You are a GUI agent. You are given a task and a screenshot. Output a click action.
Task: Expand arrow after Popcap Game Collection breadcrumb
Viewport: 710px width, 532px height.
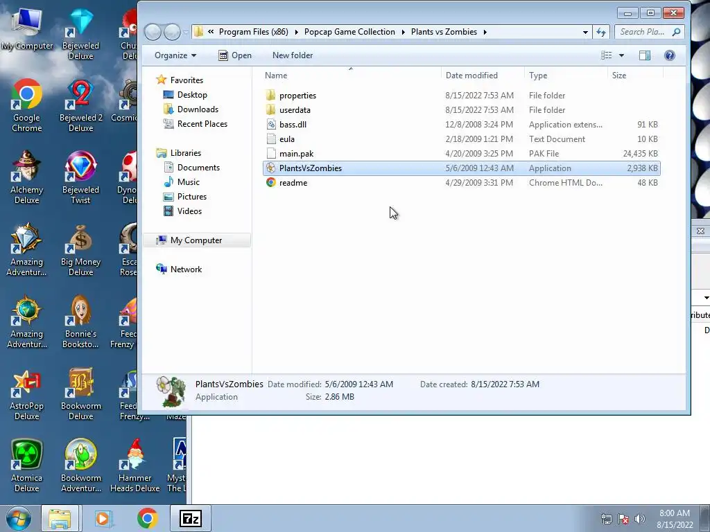(x=403, y=32)
